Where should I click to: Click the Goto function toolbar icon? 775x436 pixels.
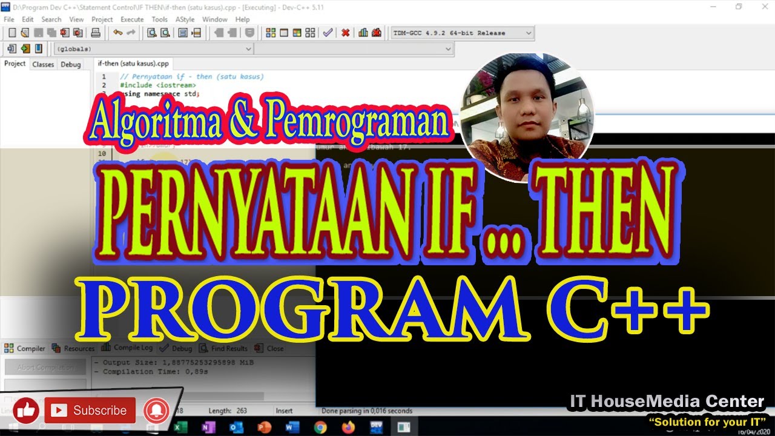(183, 33)
